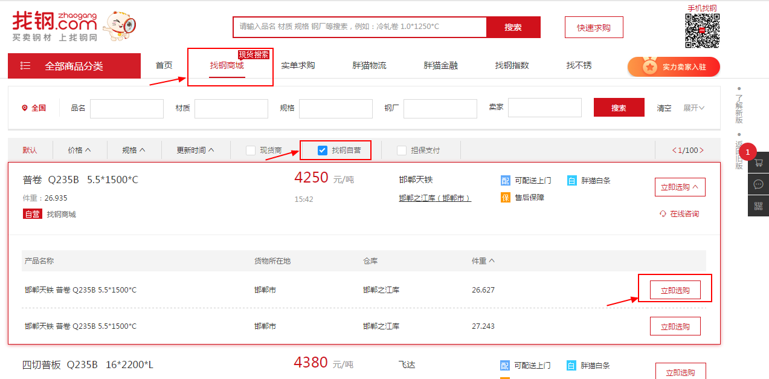
Task: Open the 邯郸之江库 warehouse link
Action: (x=434, y=198)
